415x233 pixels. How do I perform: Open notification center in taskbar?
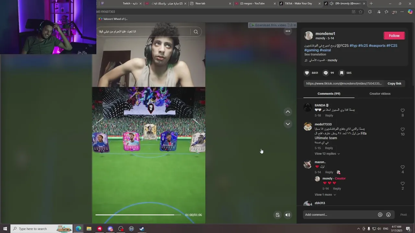(x=409, y=229)
